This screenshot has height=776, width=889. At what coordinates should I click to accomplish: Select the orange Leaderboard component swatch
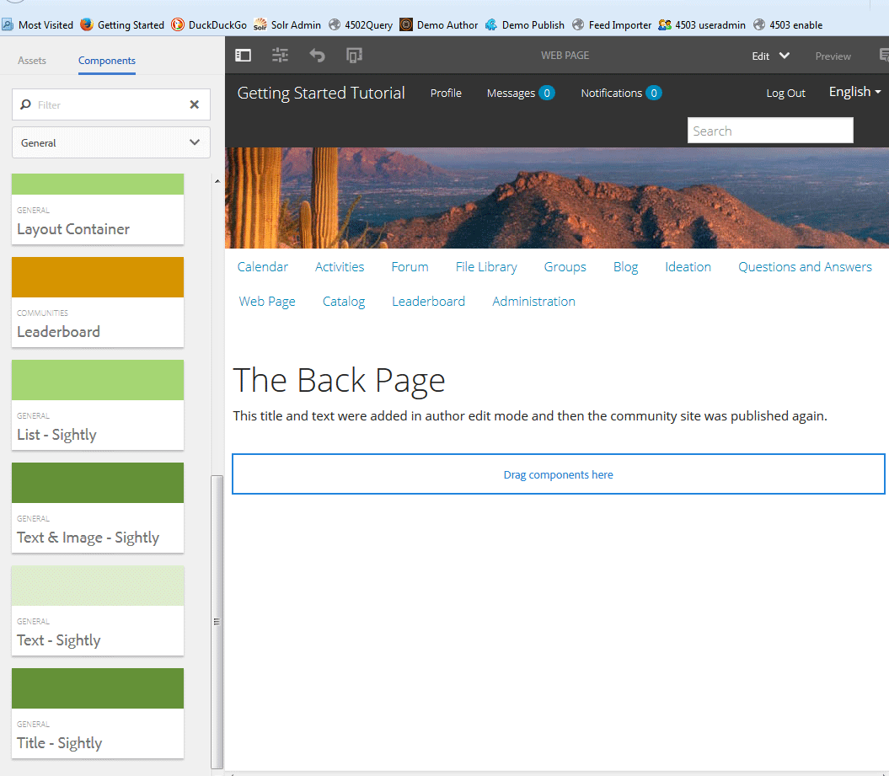coord(98,277)
